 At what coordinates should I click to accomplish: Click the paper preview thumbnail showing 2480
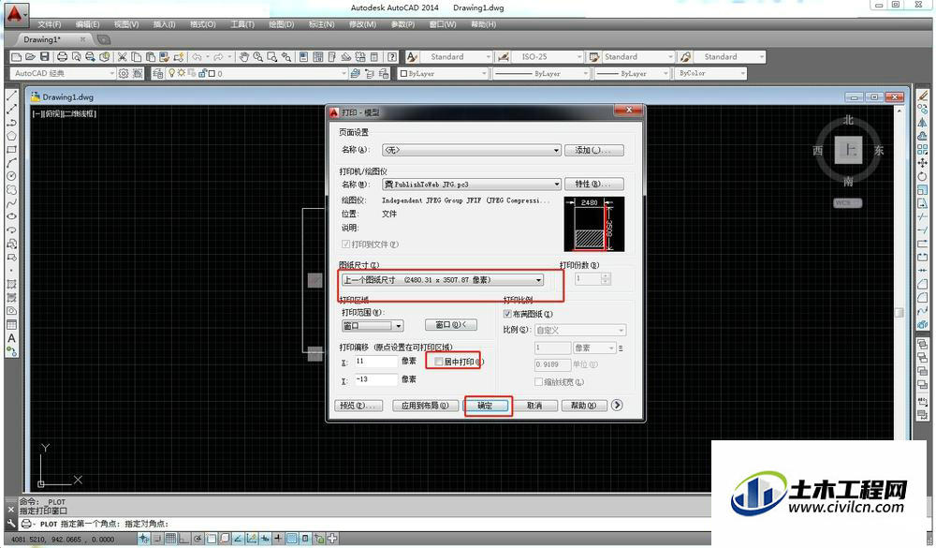594,224
